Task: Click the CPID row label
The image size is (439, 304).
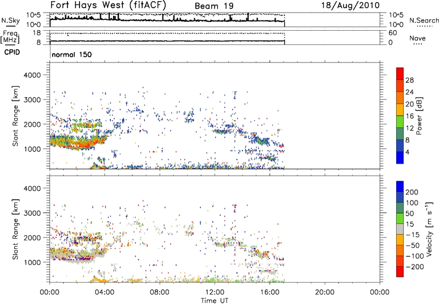Action: pyautogui.click(x=12, y=52)
